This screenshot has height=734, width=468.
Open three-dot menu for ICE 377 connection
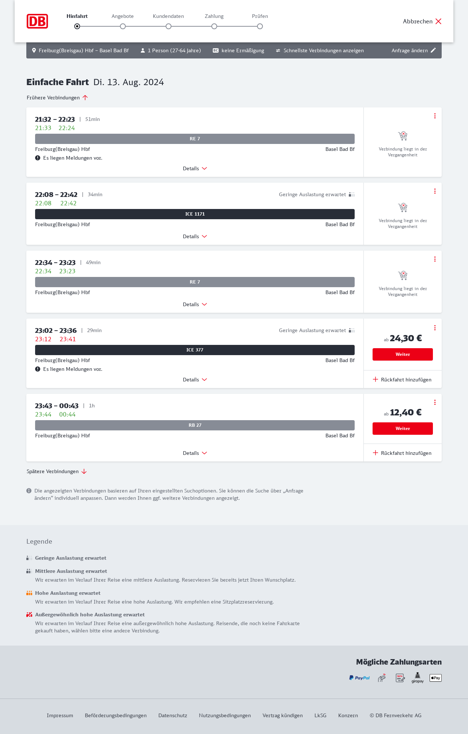click(x=435, y=328)
